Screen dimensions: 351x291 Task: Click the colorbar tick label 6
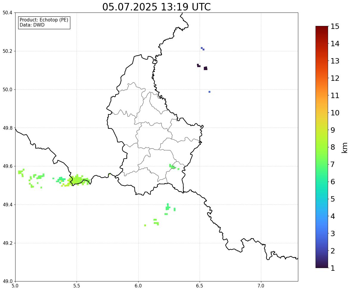pyautogui.click(x=333, y=182)
